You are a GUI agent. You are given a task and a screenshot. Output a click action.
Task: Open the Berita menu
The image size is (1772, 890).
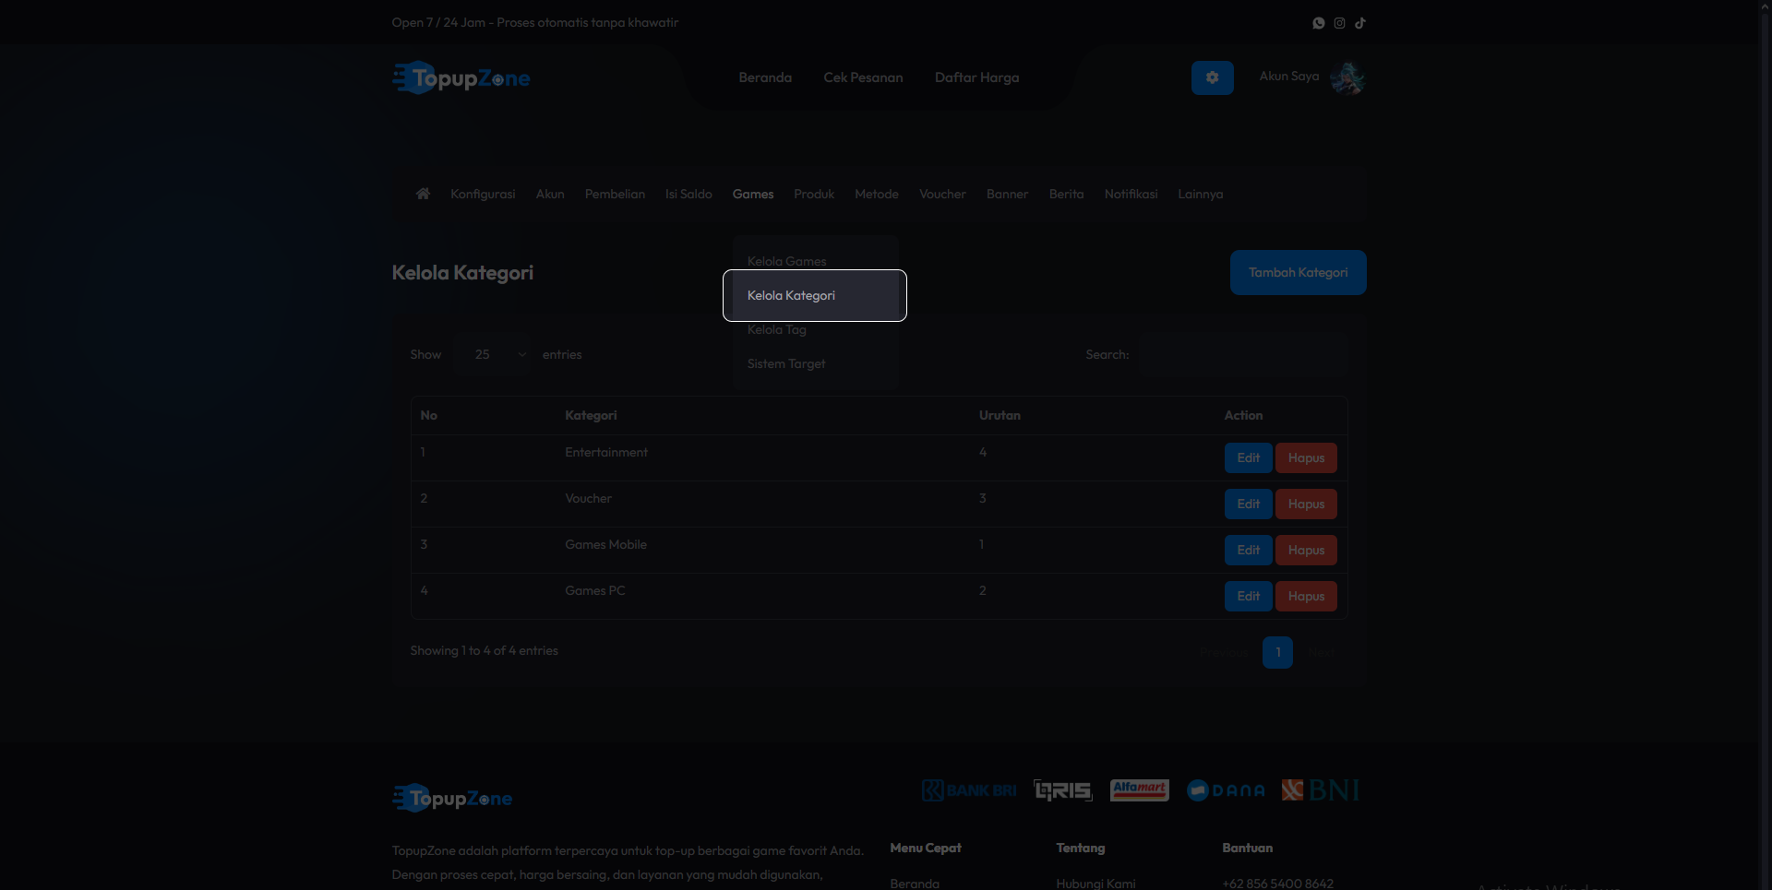point(1066,194)
